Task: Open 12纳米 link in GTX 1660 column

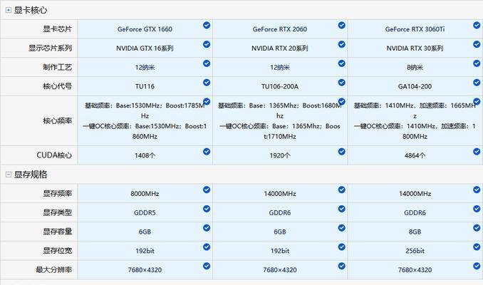Action: [145, 68]
